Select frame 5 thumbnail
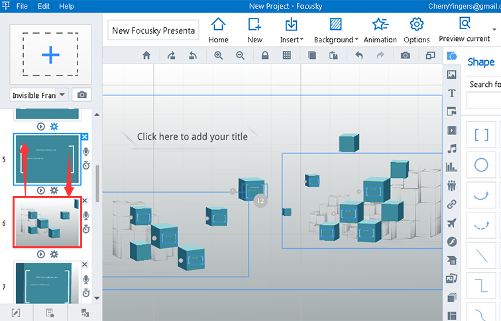 [47, 160]
